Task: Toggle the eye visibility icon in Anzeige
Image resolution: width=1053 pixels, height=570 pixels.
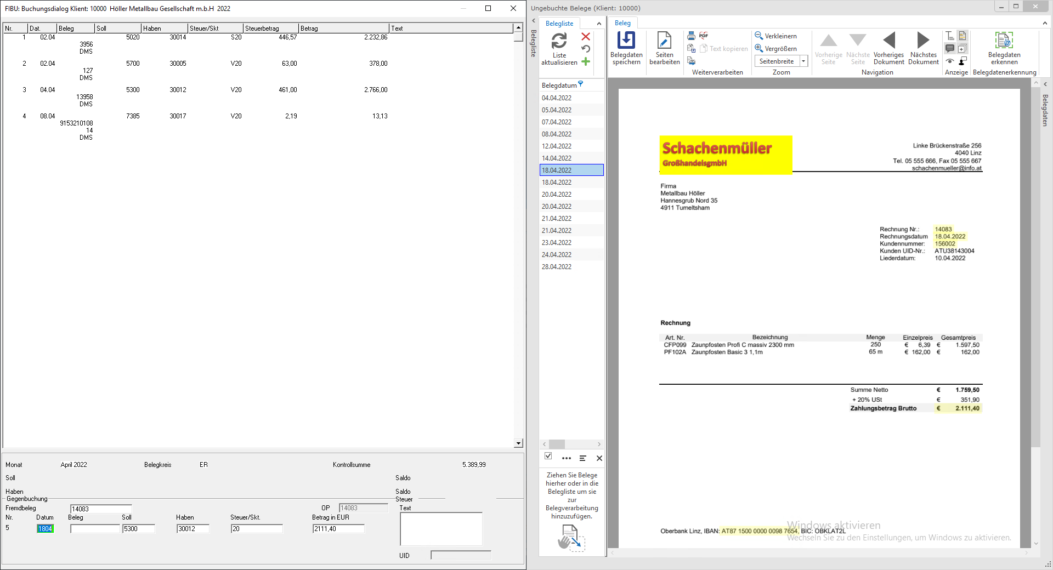Action: tap(950, 61)
